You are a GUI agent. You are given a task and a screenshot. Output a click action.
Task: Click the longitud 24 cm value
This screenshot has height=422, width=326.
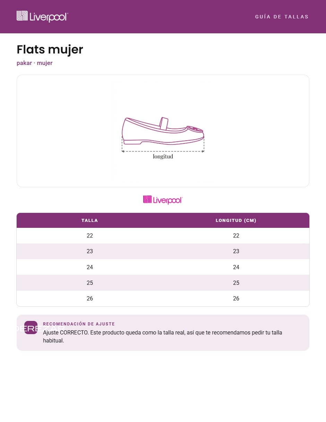(236, 267)
